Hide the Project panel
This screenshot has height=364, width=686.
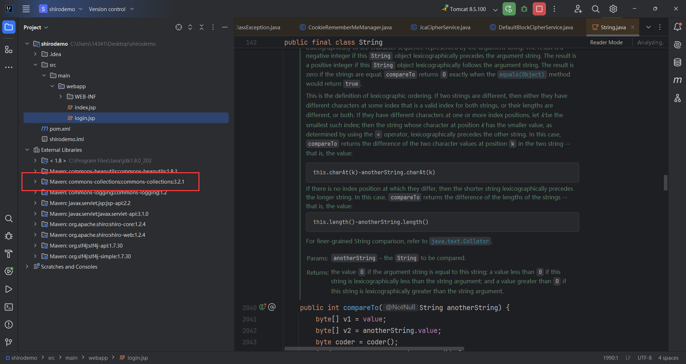click(x=225, y=27)
